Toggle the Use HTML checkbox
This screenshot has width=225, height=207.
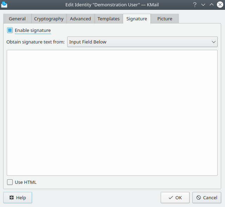[10, 182]
